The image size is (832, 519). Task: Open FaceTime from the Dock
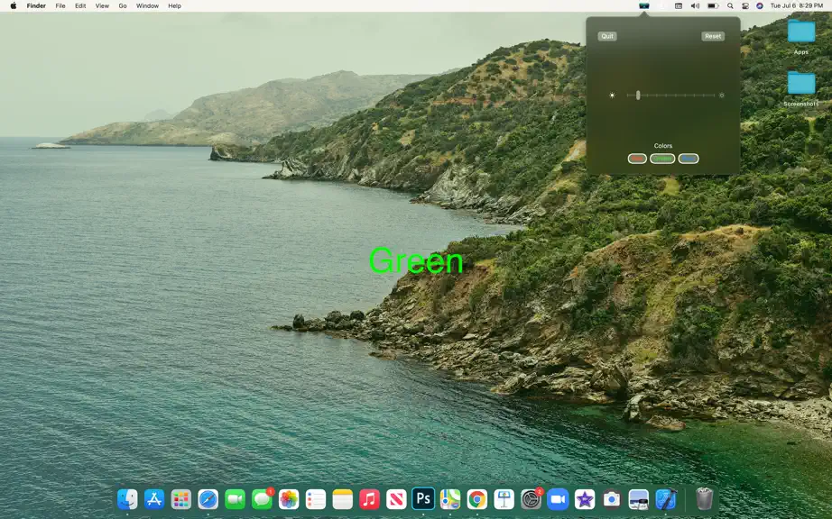[235, 499]
